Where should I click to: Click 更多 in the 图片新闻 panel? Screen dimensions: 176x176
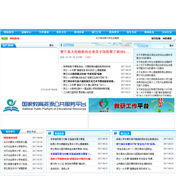pyautogui.click(x=51, y=45)
